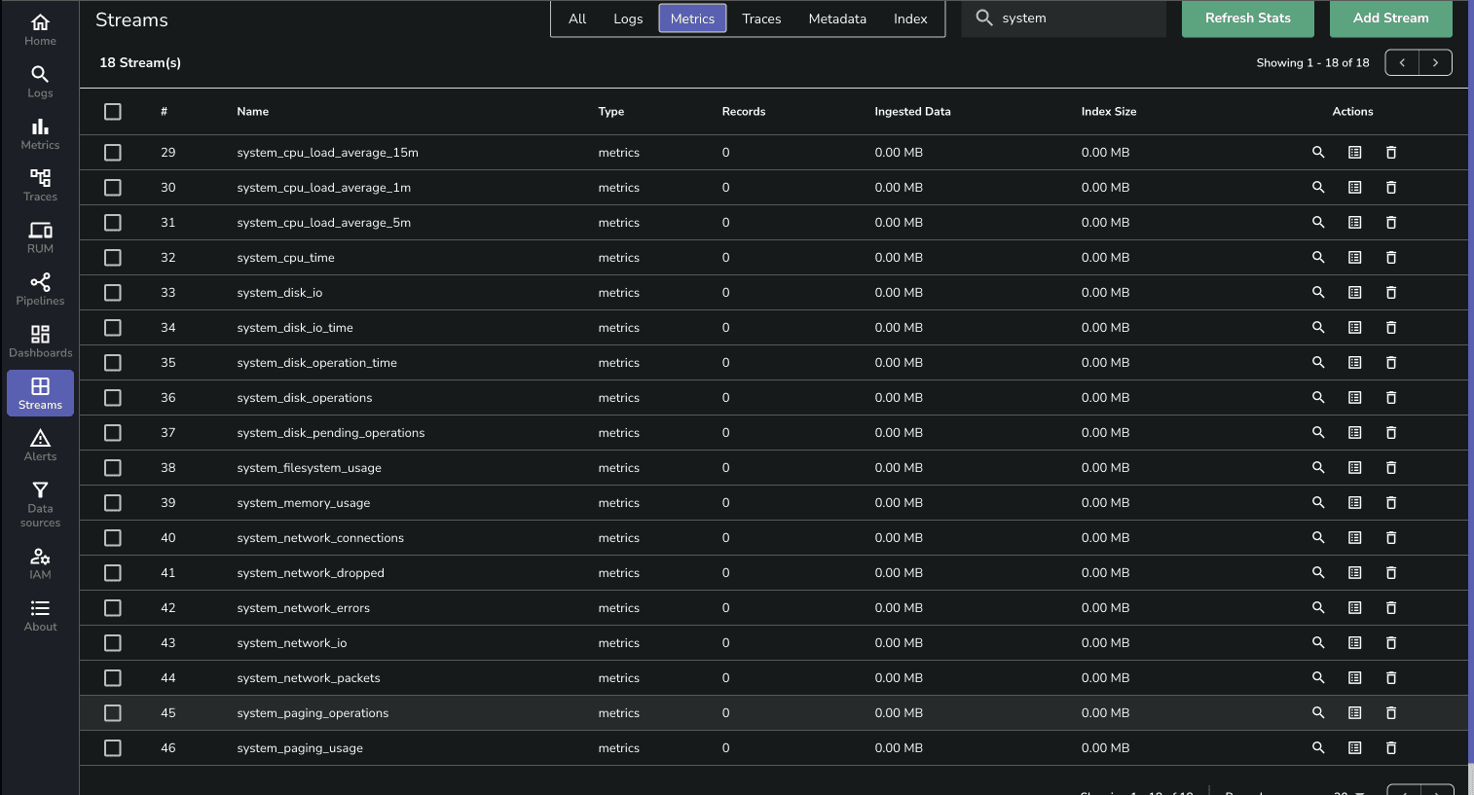Open the Alerts section

(40, 445)
